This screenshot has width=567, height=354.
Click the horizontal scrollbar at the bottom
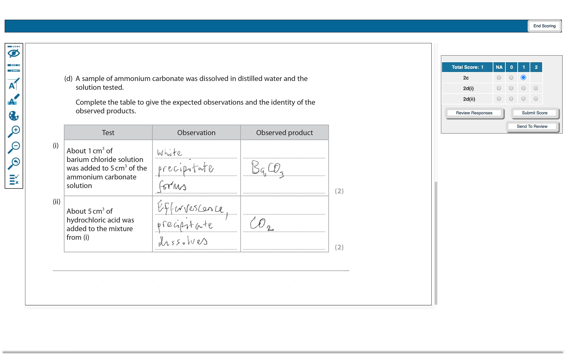pyautogui.click(x=283, y=352)
